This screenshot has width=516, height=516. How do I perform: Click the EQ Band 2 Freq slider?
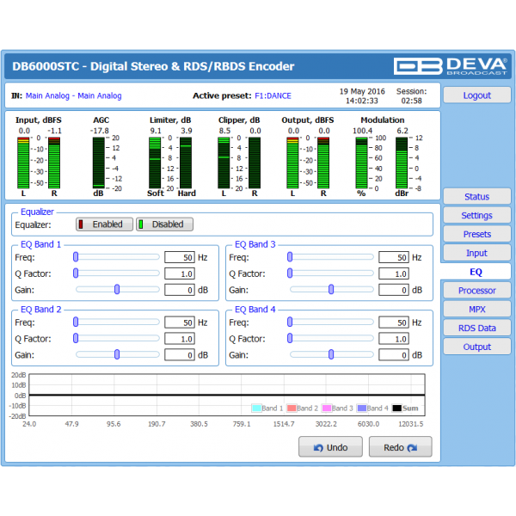(x=116, y=322)
